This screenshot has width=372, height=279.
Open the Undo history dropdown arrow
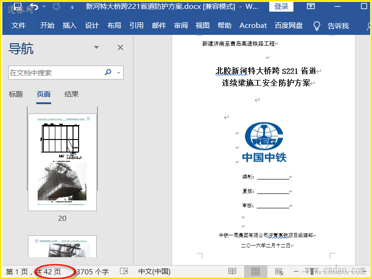44,7
